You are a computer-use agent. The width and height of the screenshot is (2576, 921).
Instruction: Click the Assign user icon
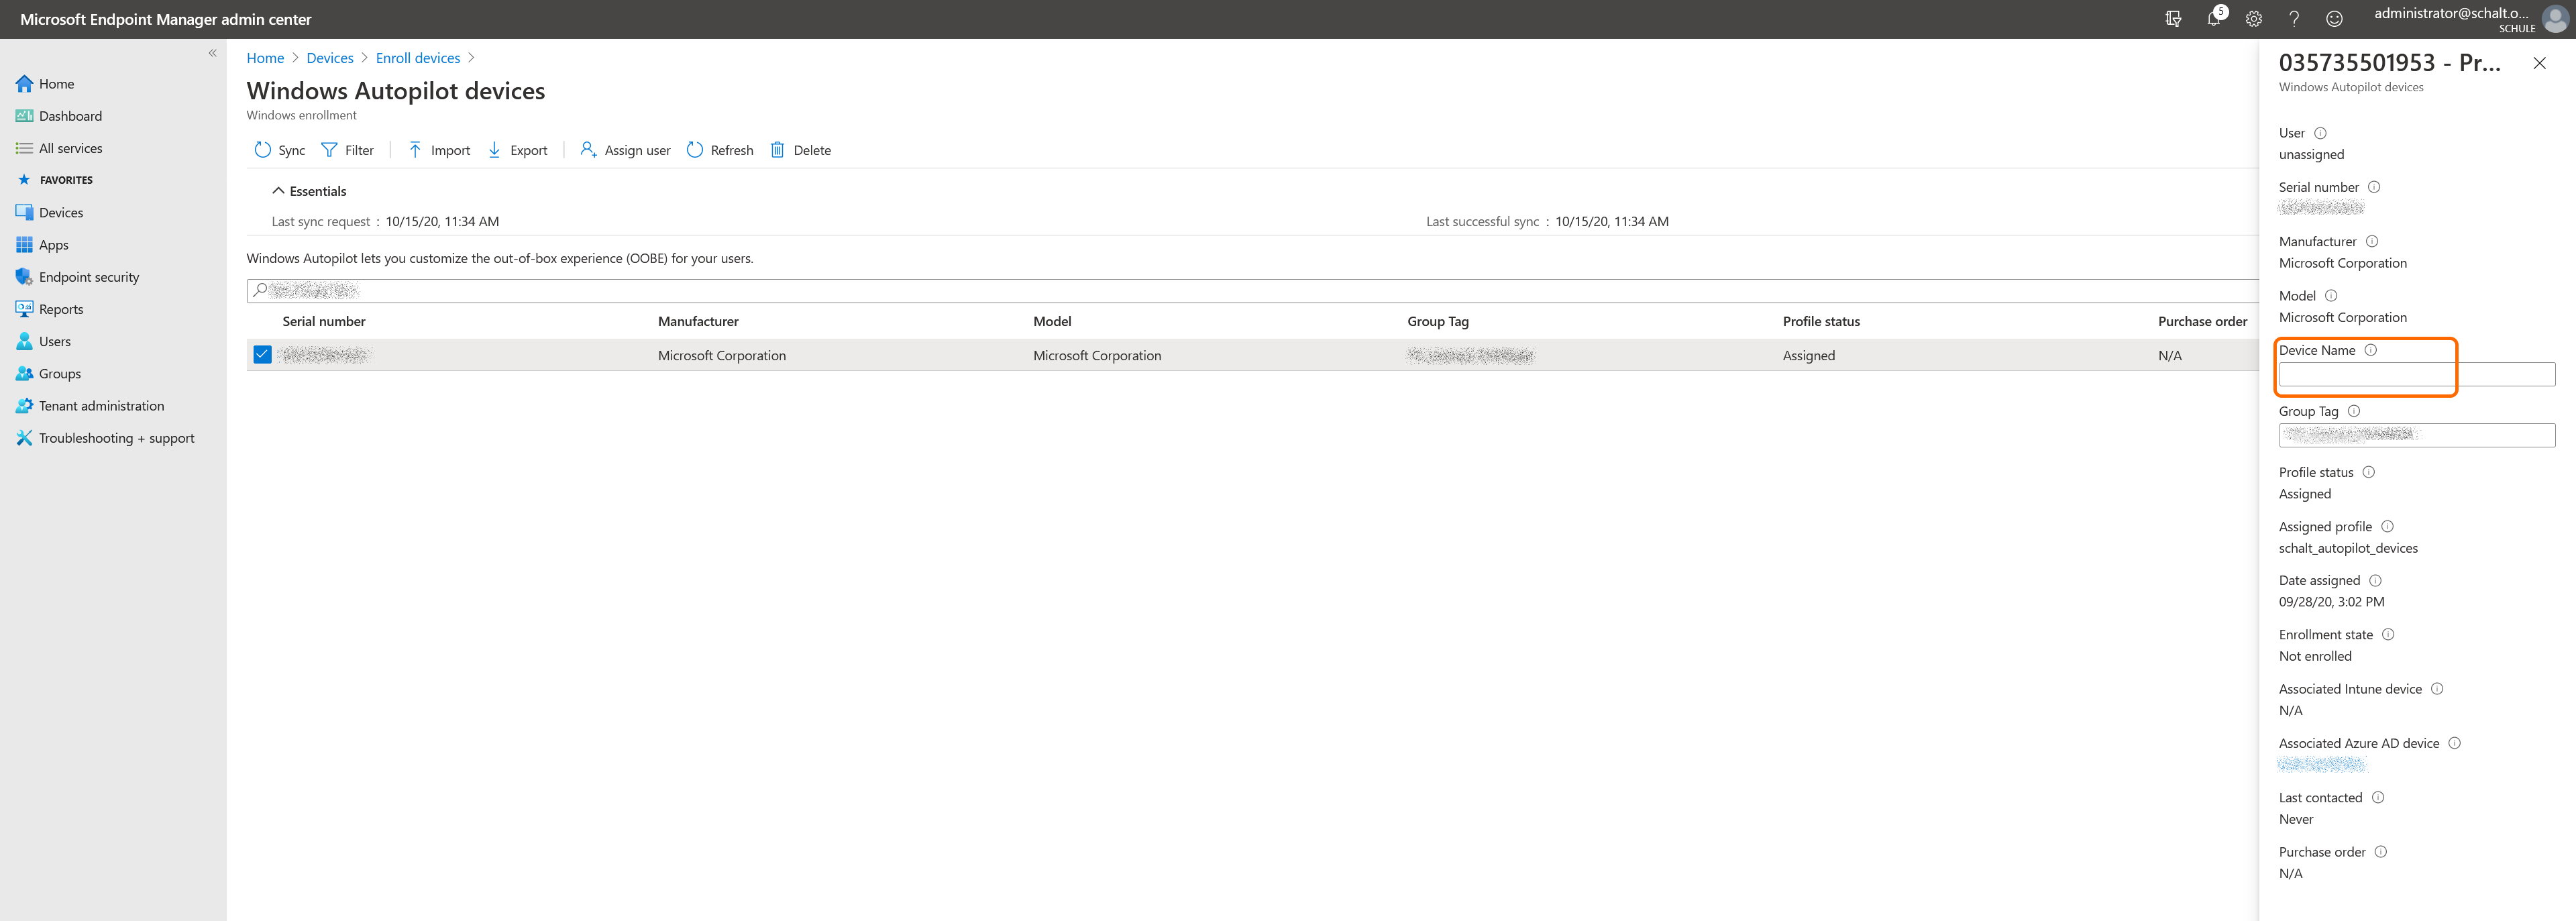tap(588, 150)
